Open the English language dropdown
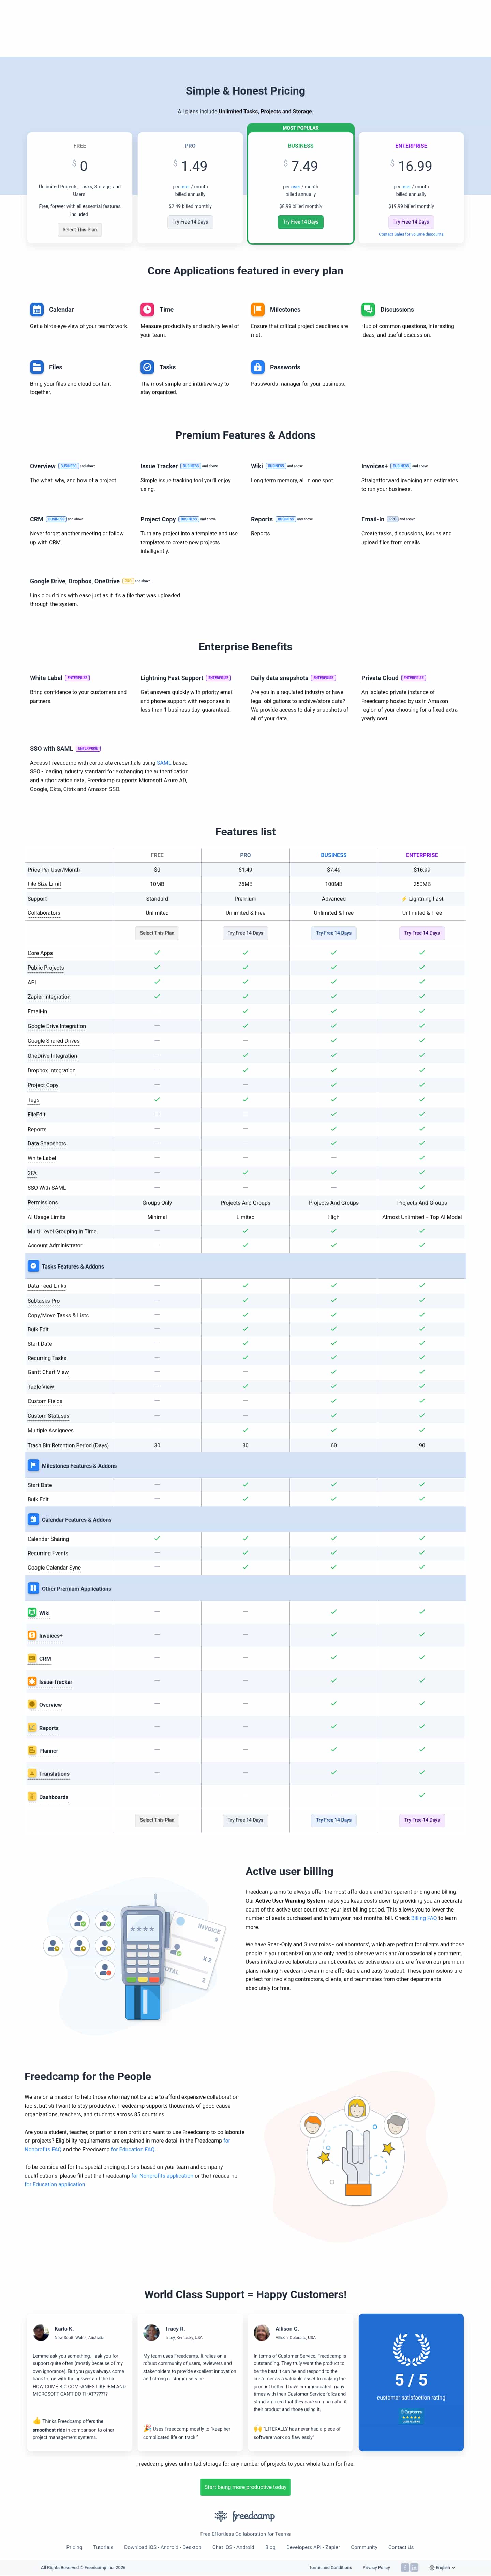491x2576 pixels. pyautogui.click(x=442, y=2567)
